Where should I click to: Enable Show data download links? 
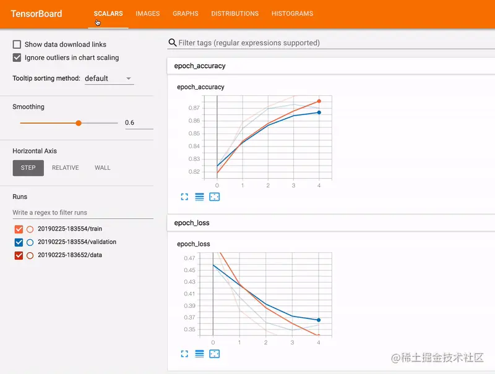pos(15,44)
